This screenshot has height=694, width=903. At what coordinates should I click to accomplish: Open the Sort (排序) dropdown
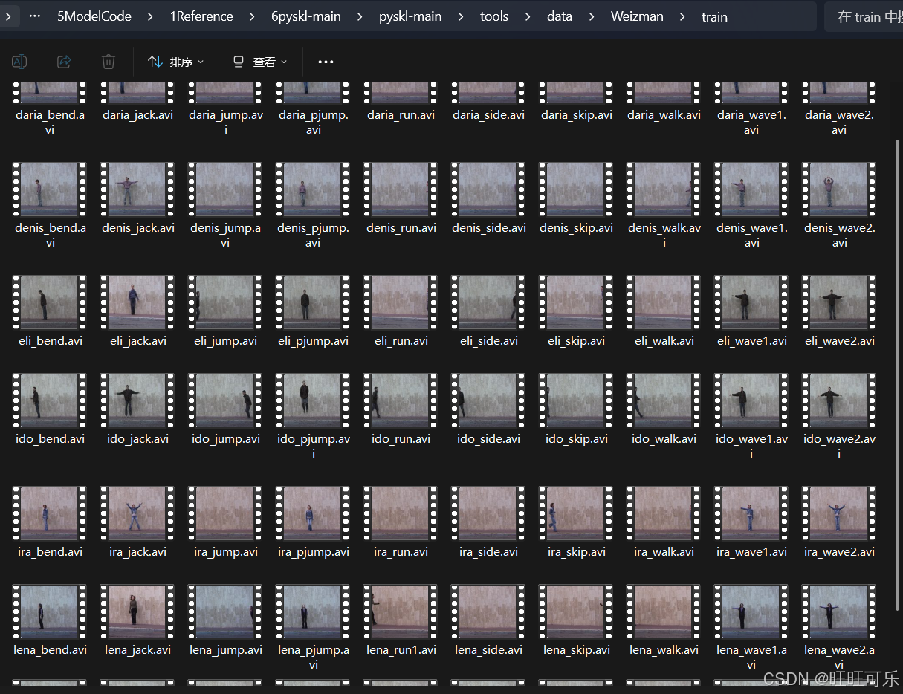coord(176,62)
